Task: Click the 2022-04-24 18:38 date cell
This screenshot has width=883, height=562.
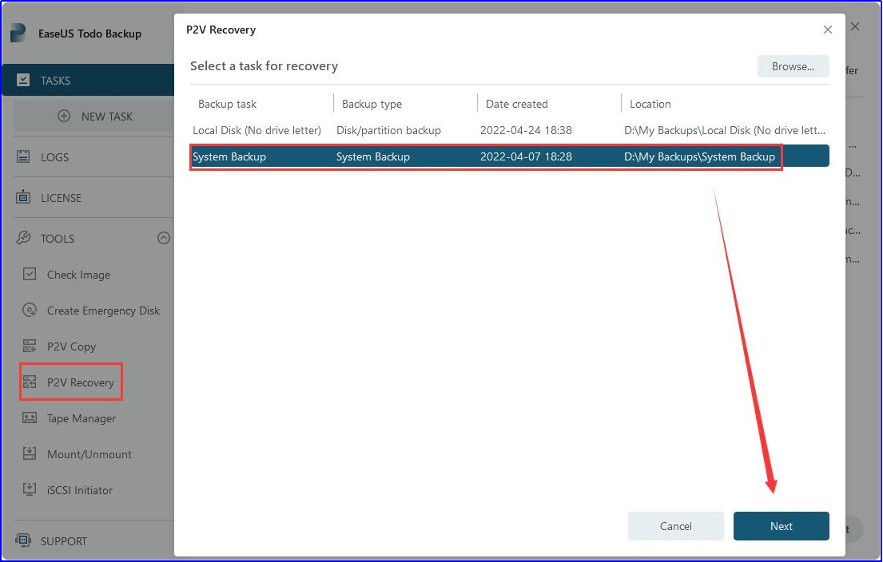Action: pos(526,130)
